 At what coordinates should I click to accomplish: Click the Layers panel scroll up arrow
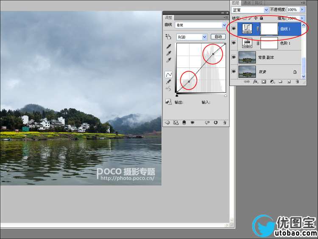pos(304,25)
